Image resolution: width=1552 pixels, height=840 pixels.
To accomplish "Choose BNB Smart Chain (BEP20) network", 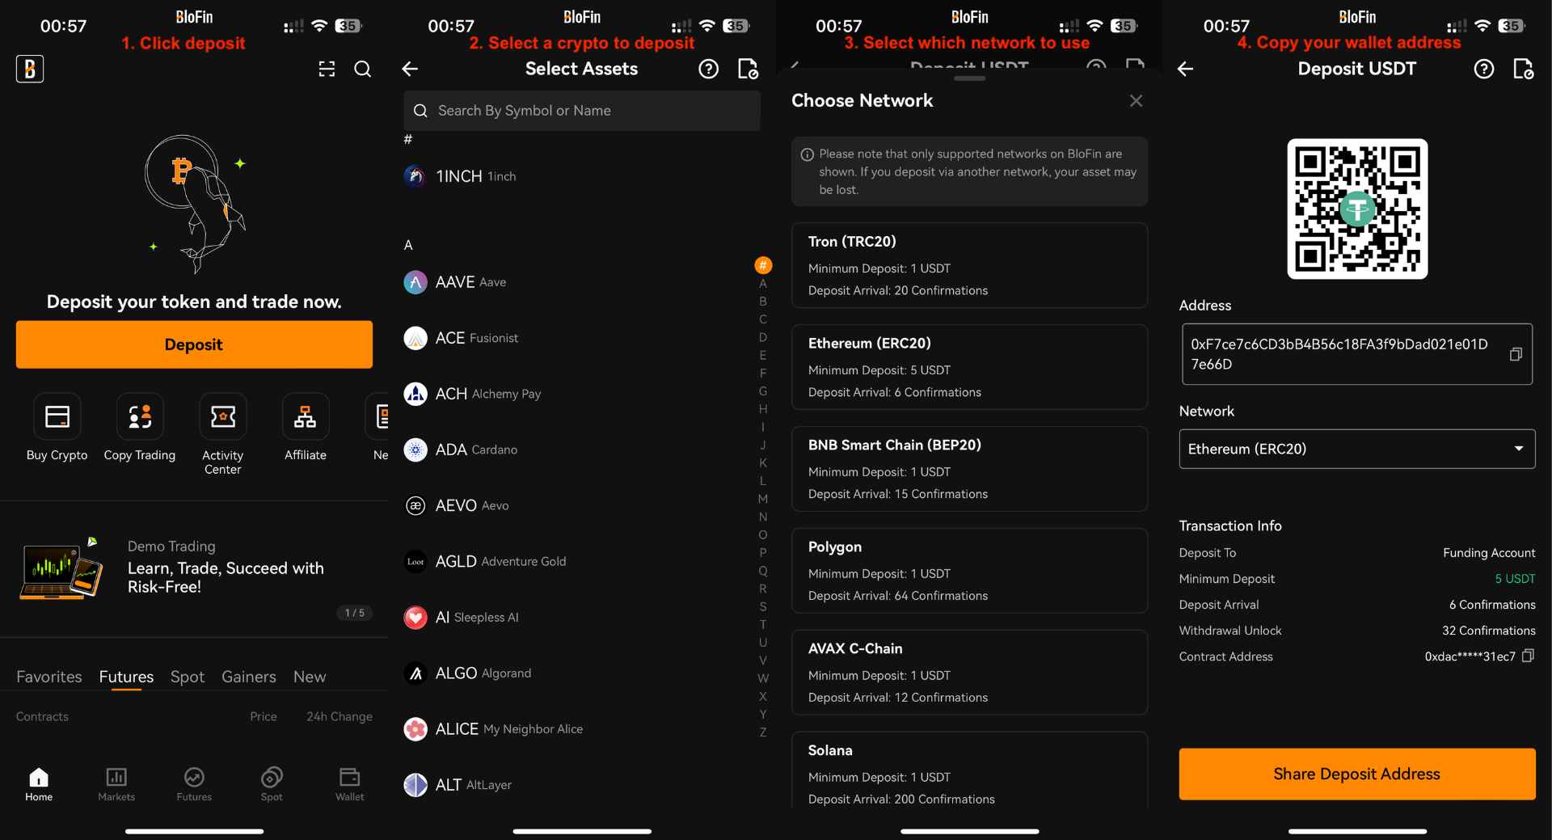I will tap(969, 469).
